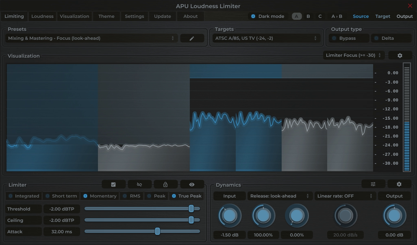The image size is (417, 245).
Task: Switch to the Loudness tab
Action: 42,16
